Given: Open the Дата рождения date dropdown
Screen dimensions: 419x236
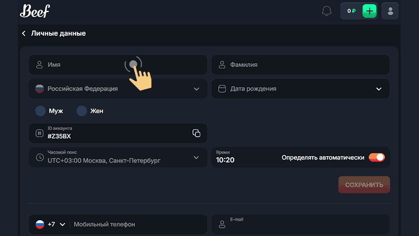Looking at the screenshot, I should coord(379,89).
